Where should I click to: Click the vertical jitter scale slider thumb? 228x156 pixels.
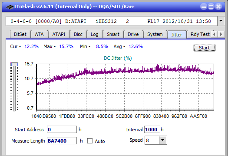pyautogui.click(x=14, y=64)
